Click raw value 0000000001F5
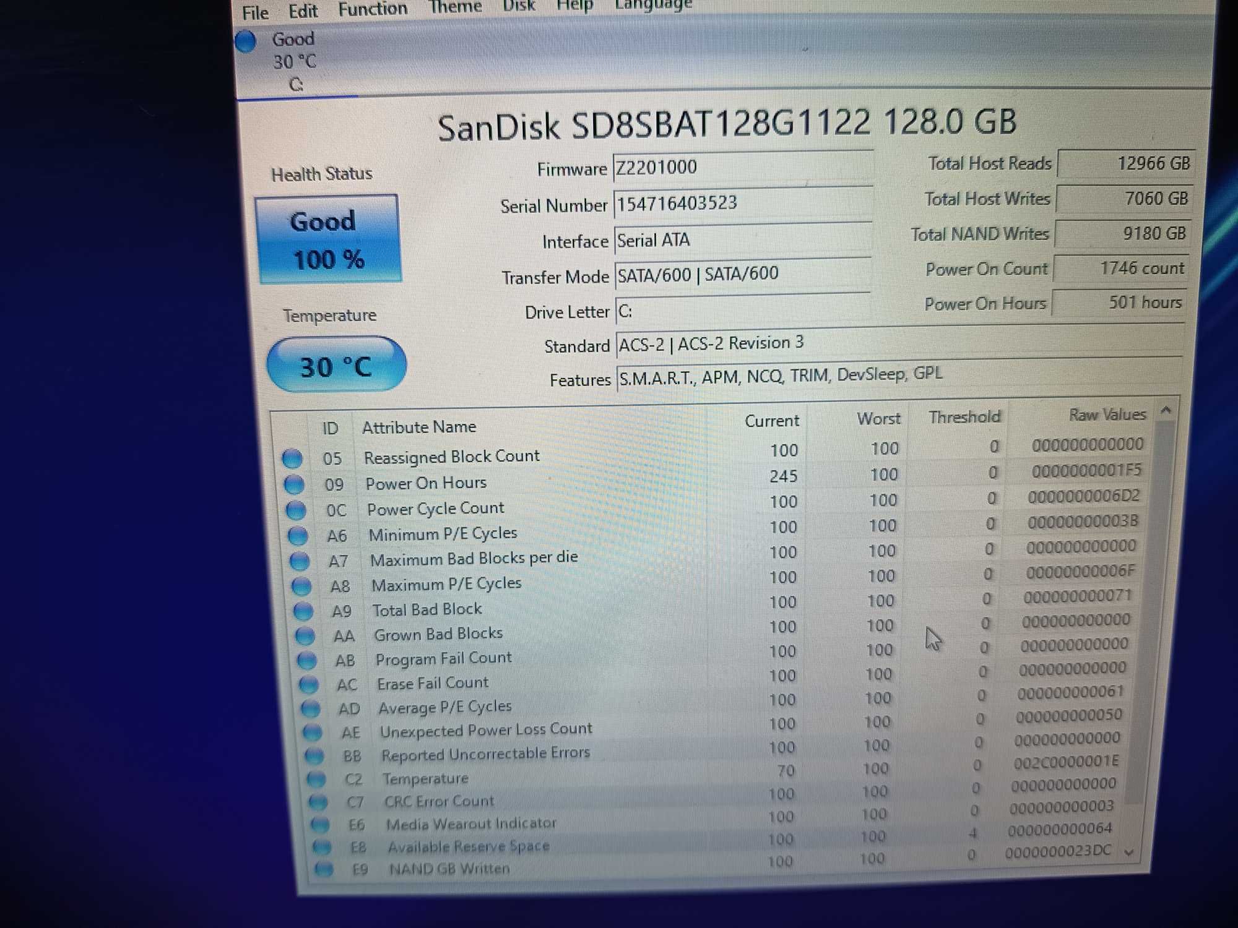The width and height of the screenshot is (1238, 928). (x=1086, y=470)
